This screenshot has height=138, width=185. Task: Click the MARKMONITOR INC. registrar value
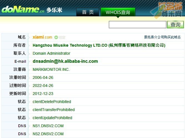(x=51, y=69)
